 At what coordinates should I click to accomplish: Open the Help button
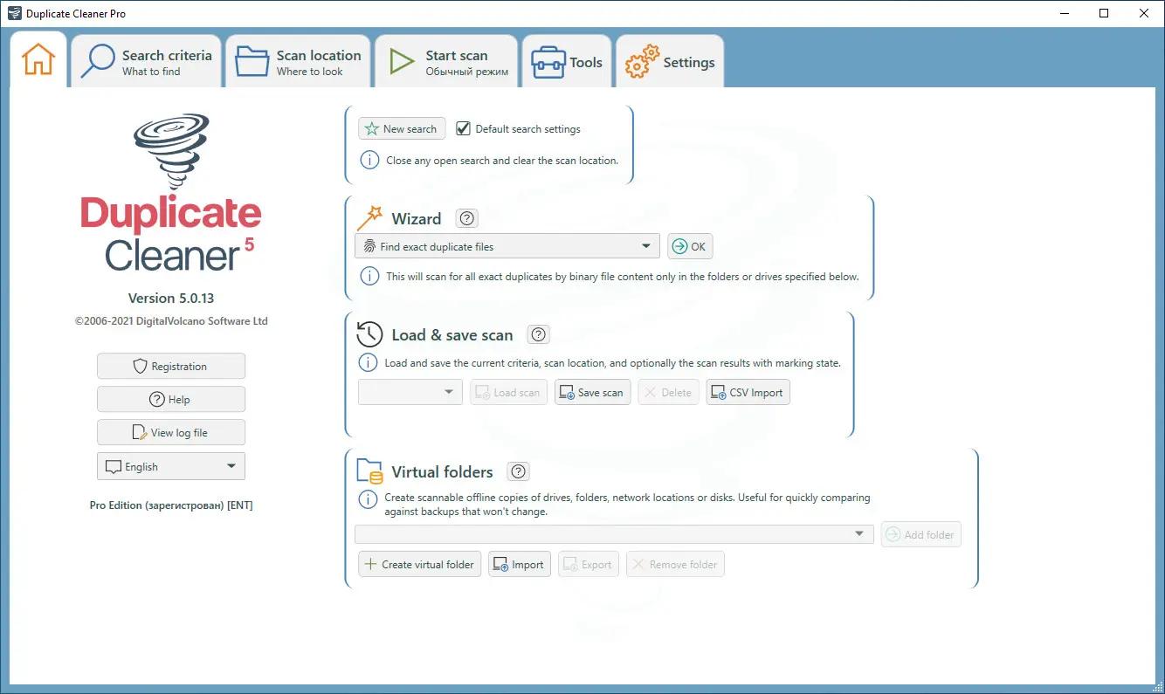pyautogui.click(x=171, y=399)
